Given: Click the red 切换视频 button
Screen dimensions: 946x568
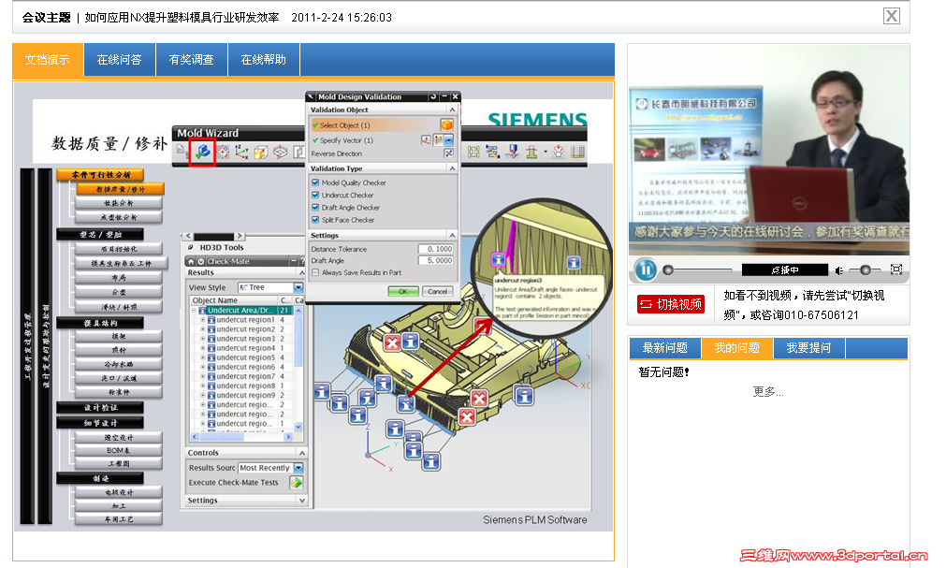Looking at the screenshot, I should coord(671,304).
